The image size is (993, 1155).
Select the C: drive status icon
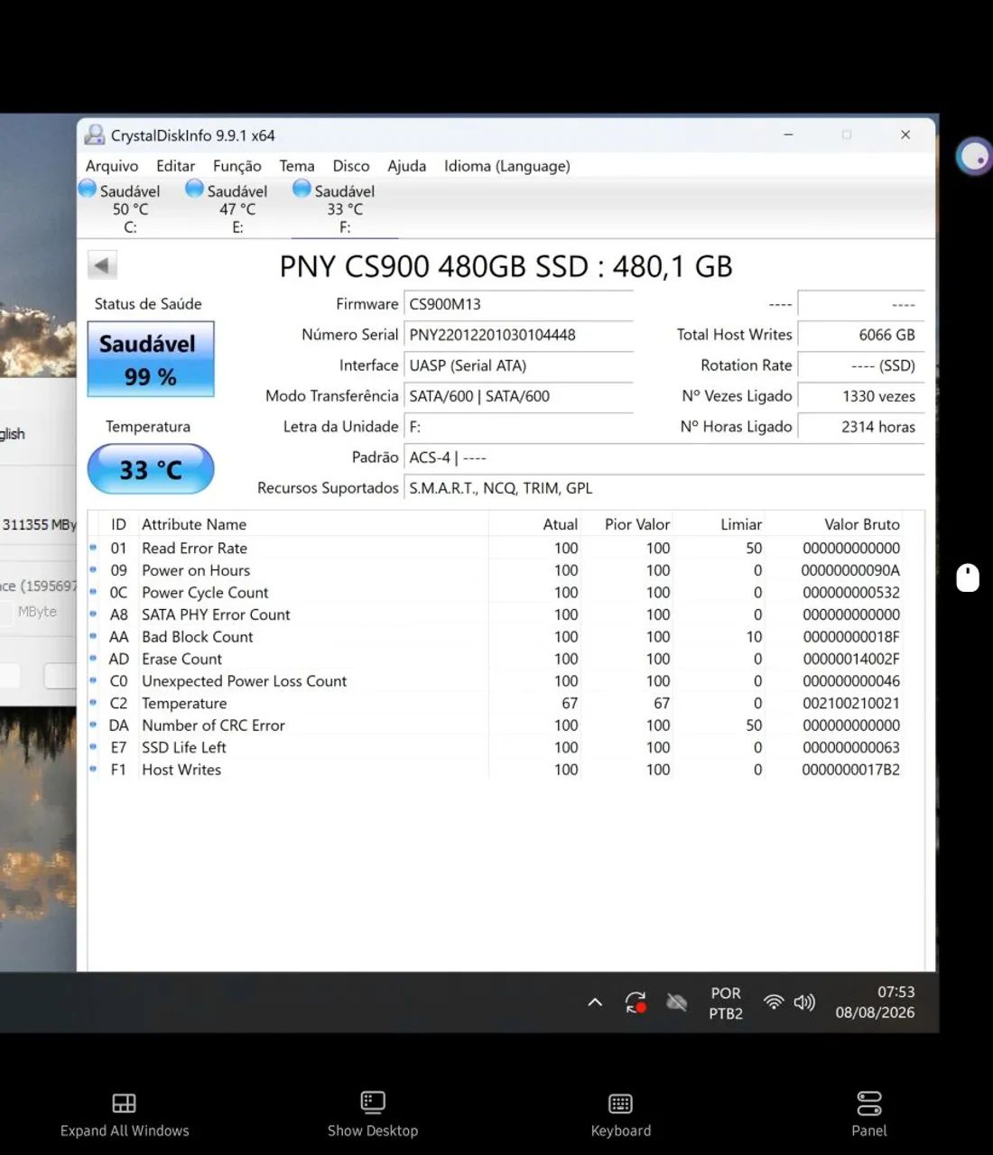88,189
